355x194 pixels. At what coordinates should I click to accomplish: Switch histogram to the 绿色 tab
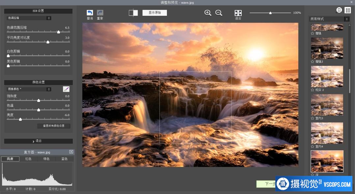point(46,159)
